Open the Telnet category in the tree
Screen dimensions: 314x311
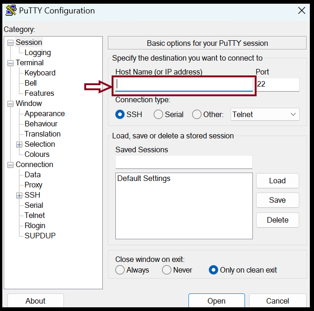35,216
